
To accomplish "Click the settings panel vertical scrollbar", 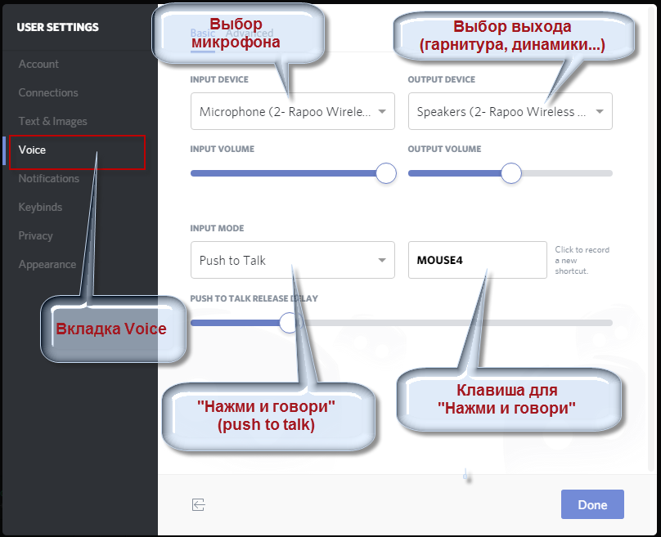I will pos(651,238).
